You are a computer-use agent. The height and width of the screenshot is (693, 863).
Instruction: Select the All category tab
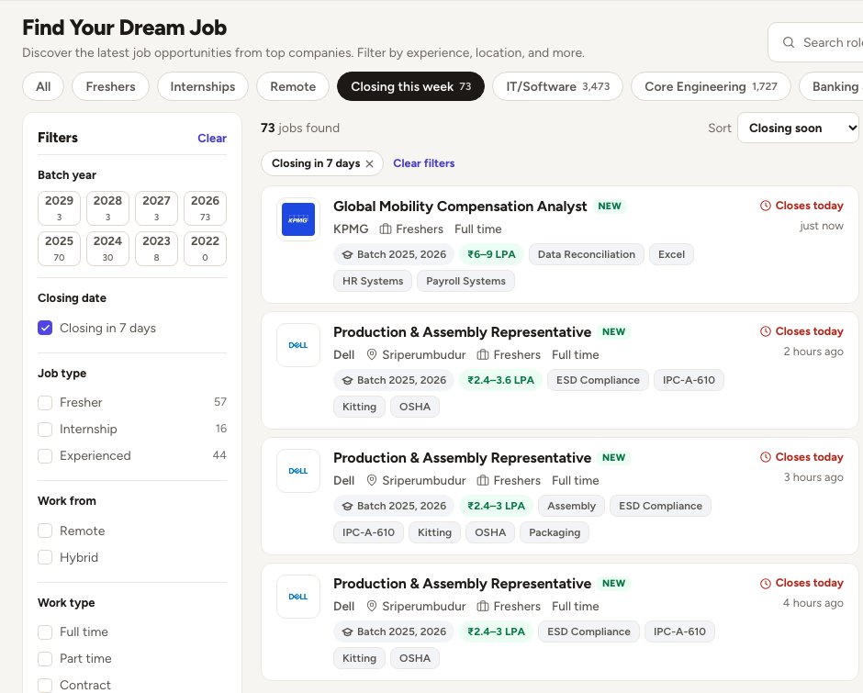(x=43, y=86)
